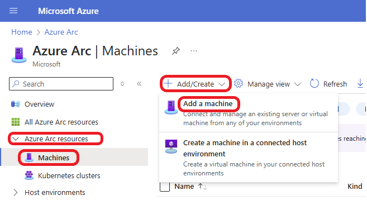Open Overview in sidebar
The height and width of the screenshot is (224, 367).
point(39,104)
